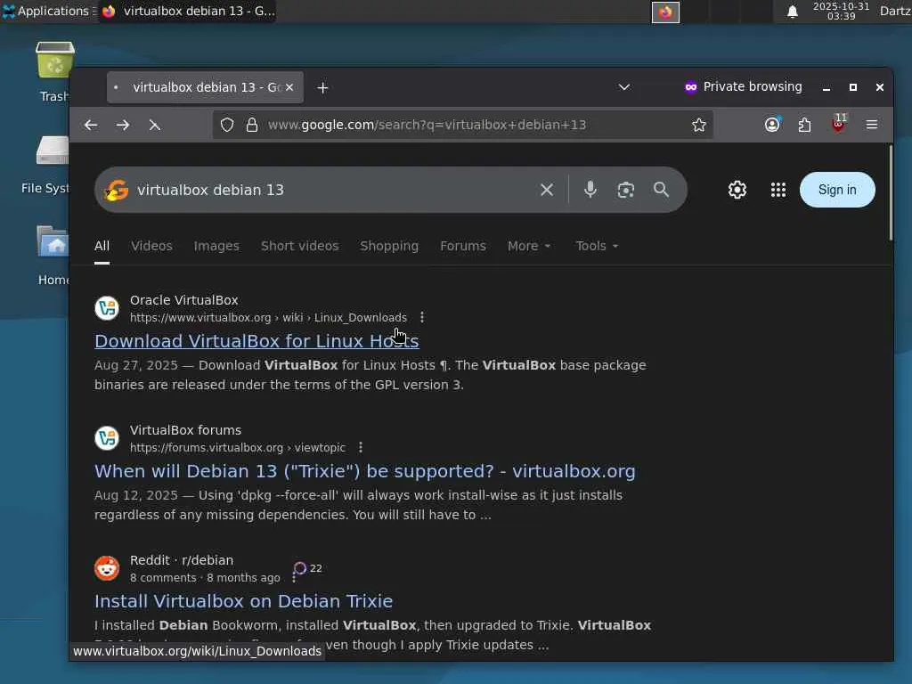The height and width of the screenshot is (684, 912).
Task: Click the Sign in button
Action: click(x=837, y=190)
